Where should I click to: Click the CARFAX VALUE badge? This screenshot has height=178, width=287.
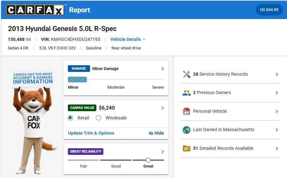click(82, 108)
